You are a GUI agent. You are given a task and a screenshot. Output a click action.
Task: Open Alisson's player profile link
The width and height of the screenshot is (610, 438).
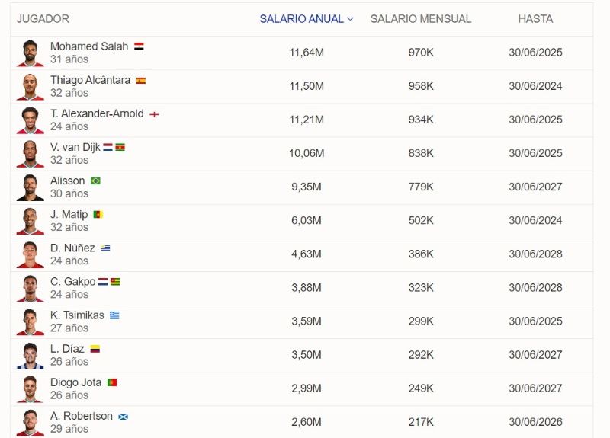click(68, 181)
